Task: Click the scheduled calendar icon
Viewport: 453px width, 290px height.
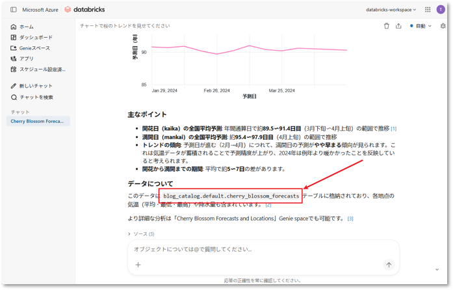Action: (x=13, y=70)
